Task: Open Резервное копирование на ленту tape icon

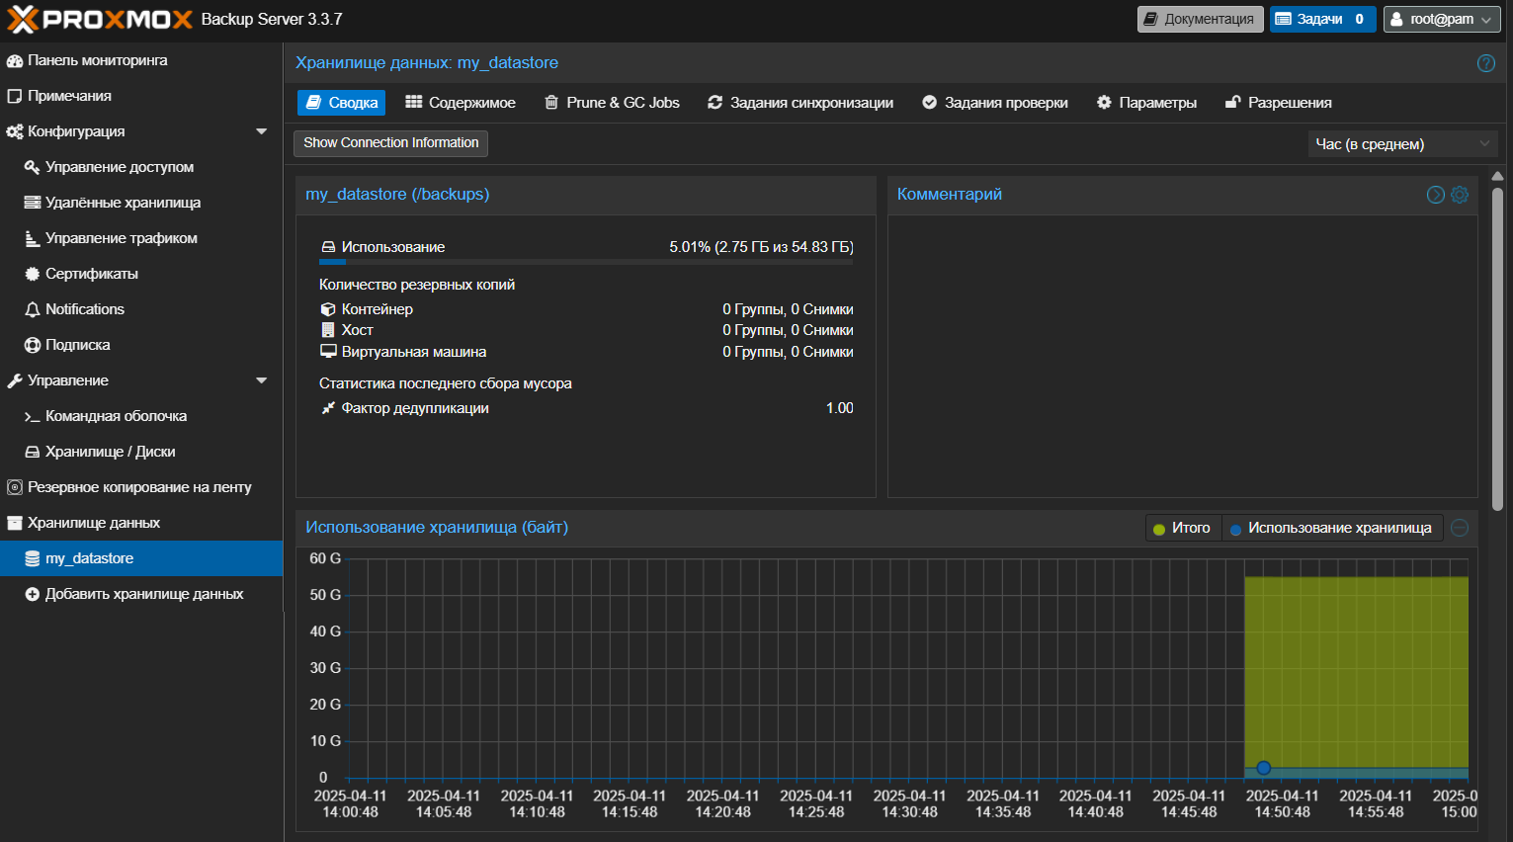Action: click(x=15, y=487)
